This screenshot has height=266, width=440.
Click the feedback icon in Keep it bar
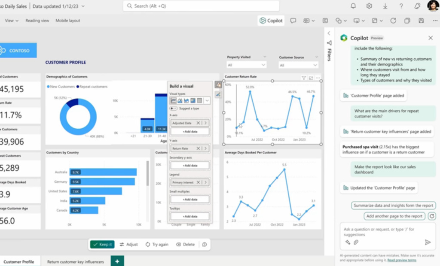[205, 245]
